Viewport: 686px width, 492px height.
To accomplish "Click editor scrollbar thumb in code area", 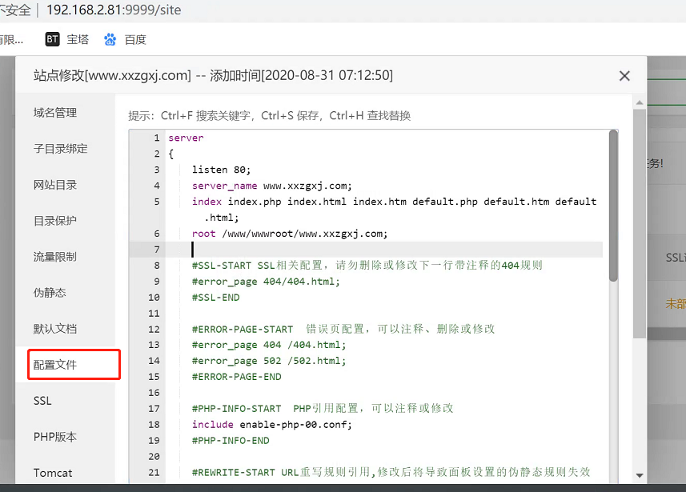I will pos(613,208).
